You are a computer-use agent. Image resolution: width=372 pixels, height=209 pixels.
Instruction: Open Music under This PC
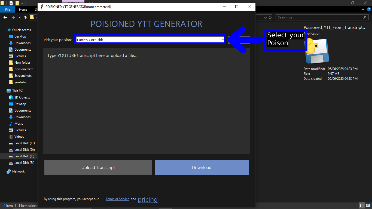pos(19,124)
